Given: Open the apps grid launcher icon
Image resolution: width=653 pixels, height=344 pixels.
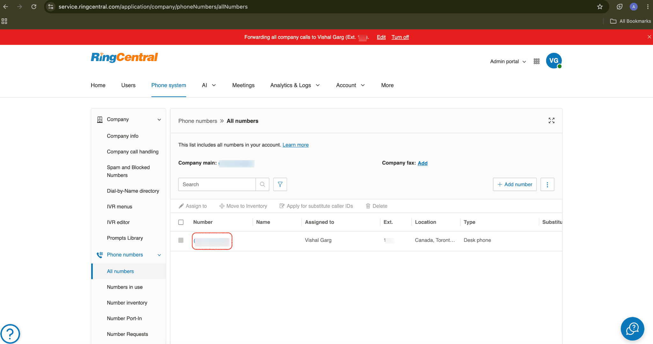Looking at the screenshot, I should (x=537, y=61).
